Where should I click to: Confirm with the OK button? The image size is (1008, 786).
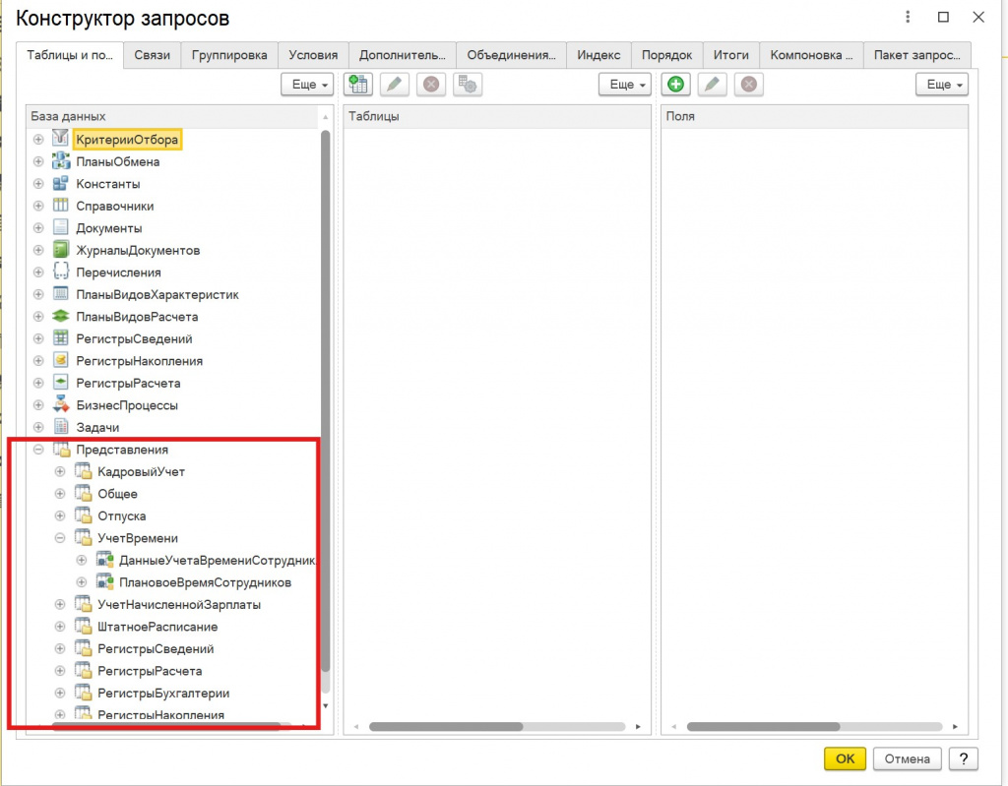[x=845, y=758]
